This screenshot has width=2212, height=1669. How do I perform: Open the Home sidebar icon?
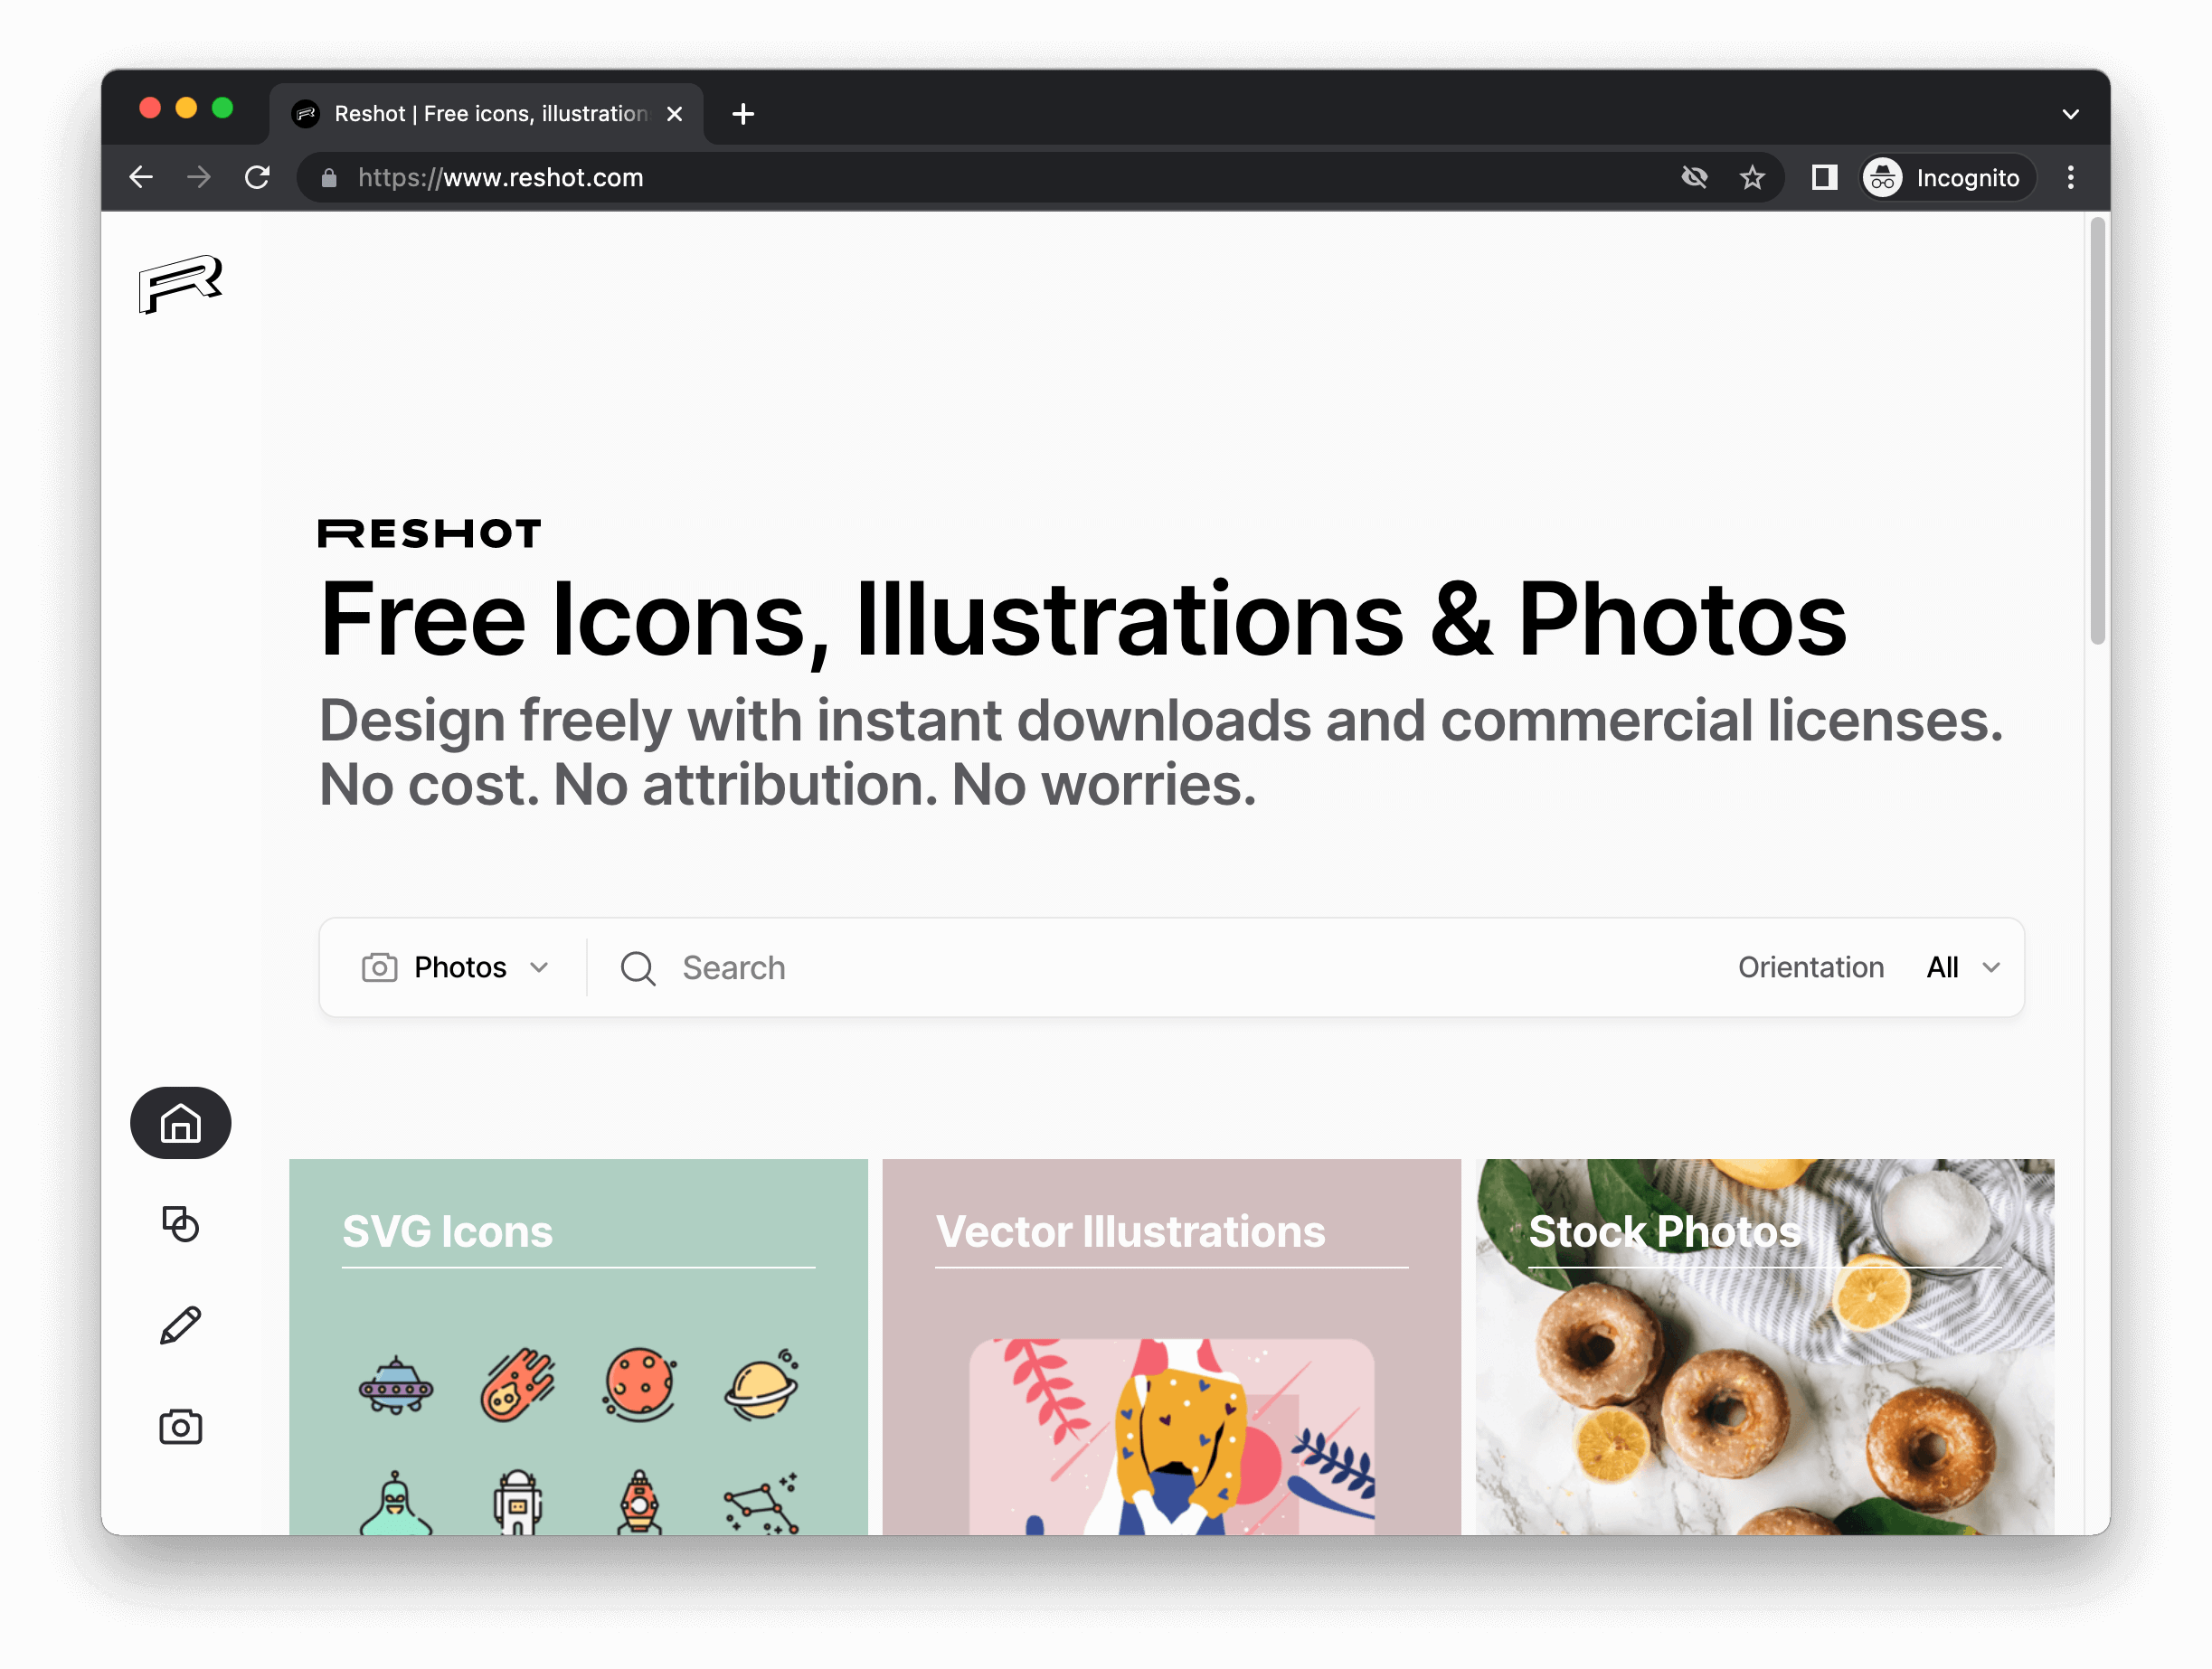[180, 1123]
